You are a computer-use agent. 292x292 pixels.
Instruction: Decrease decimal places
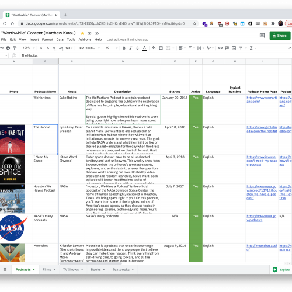click(54, 48)
